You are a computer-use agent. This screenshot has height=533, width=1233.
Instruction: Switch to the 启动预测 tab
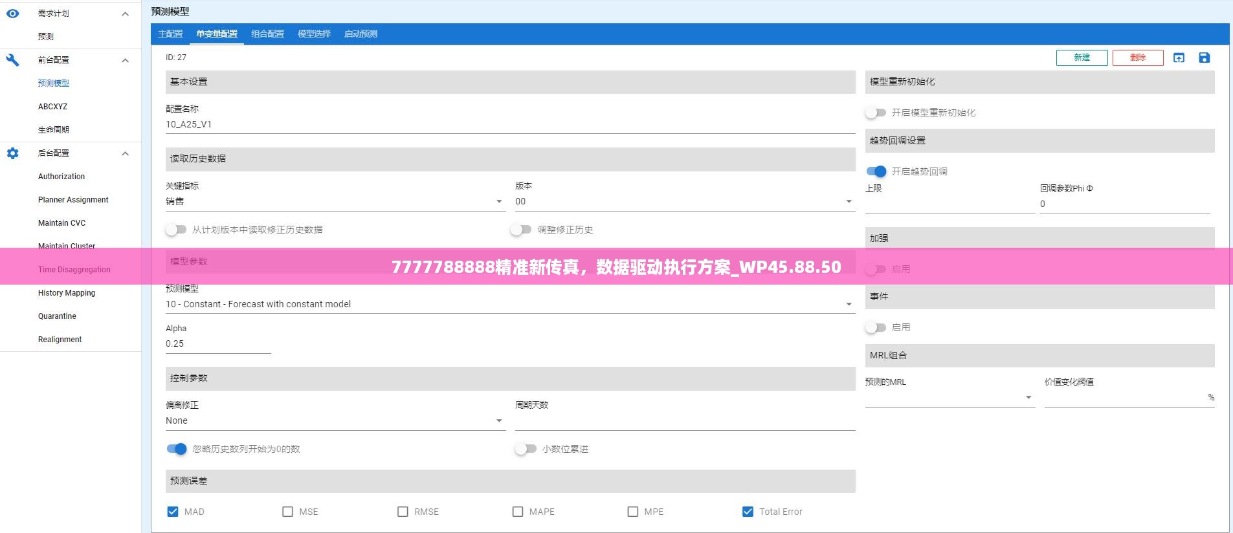[x=361, y=34]
